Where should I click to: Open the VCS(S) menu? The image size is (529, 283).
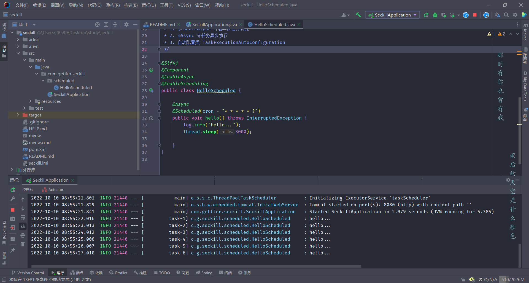[184, 5]
